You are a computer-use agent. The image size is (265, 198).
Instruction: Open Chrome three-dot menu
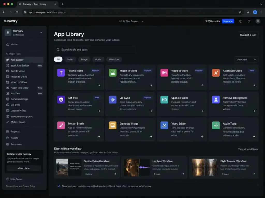point(261,12)
